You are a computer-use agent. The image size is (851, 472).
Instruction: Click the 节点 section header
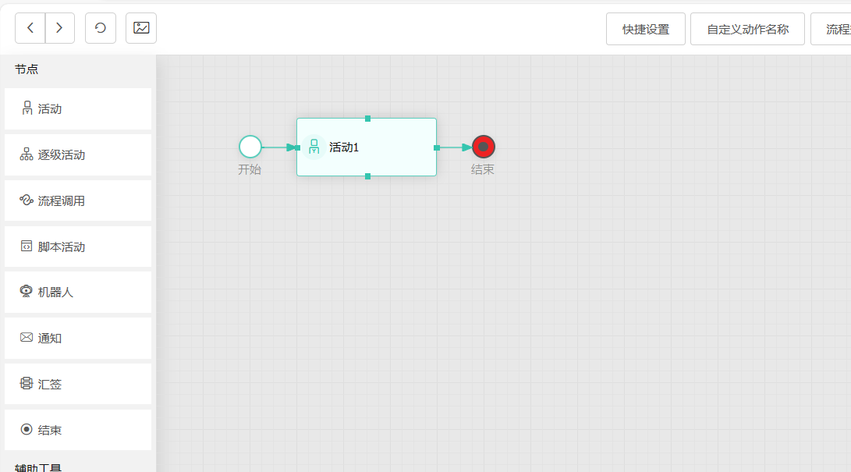[x=27, y=69]
